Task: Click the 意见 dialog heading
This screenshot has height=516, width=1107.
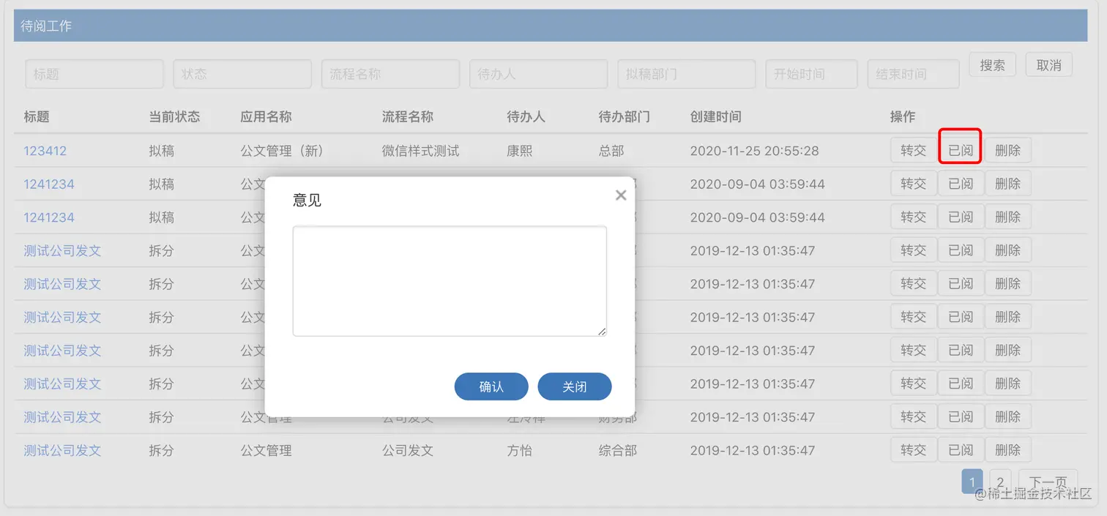Action: pyautogui.click(x=307, y=200)
